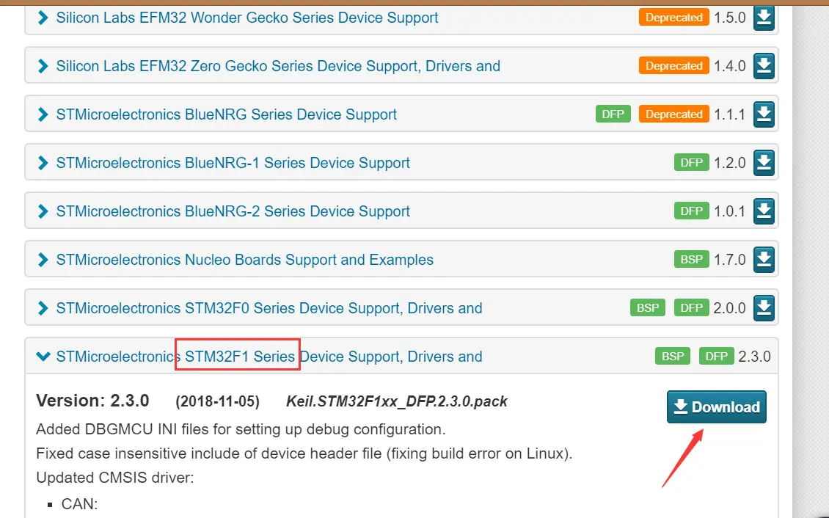Select the 'Fixed case insensitive include' release note
Image resolution: width=829 pixels, height=518 pixels.
[x=304, y=453]
